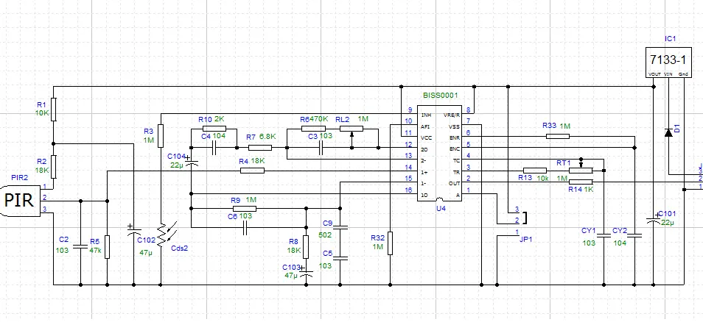Click resistor R4 18K

point(252,171)
